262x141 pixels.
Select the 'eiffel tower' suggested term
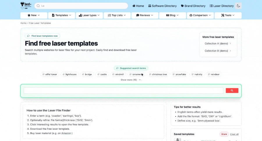tap(49, 74)
